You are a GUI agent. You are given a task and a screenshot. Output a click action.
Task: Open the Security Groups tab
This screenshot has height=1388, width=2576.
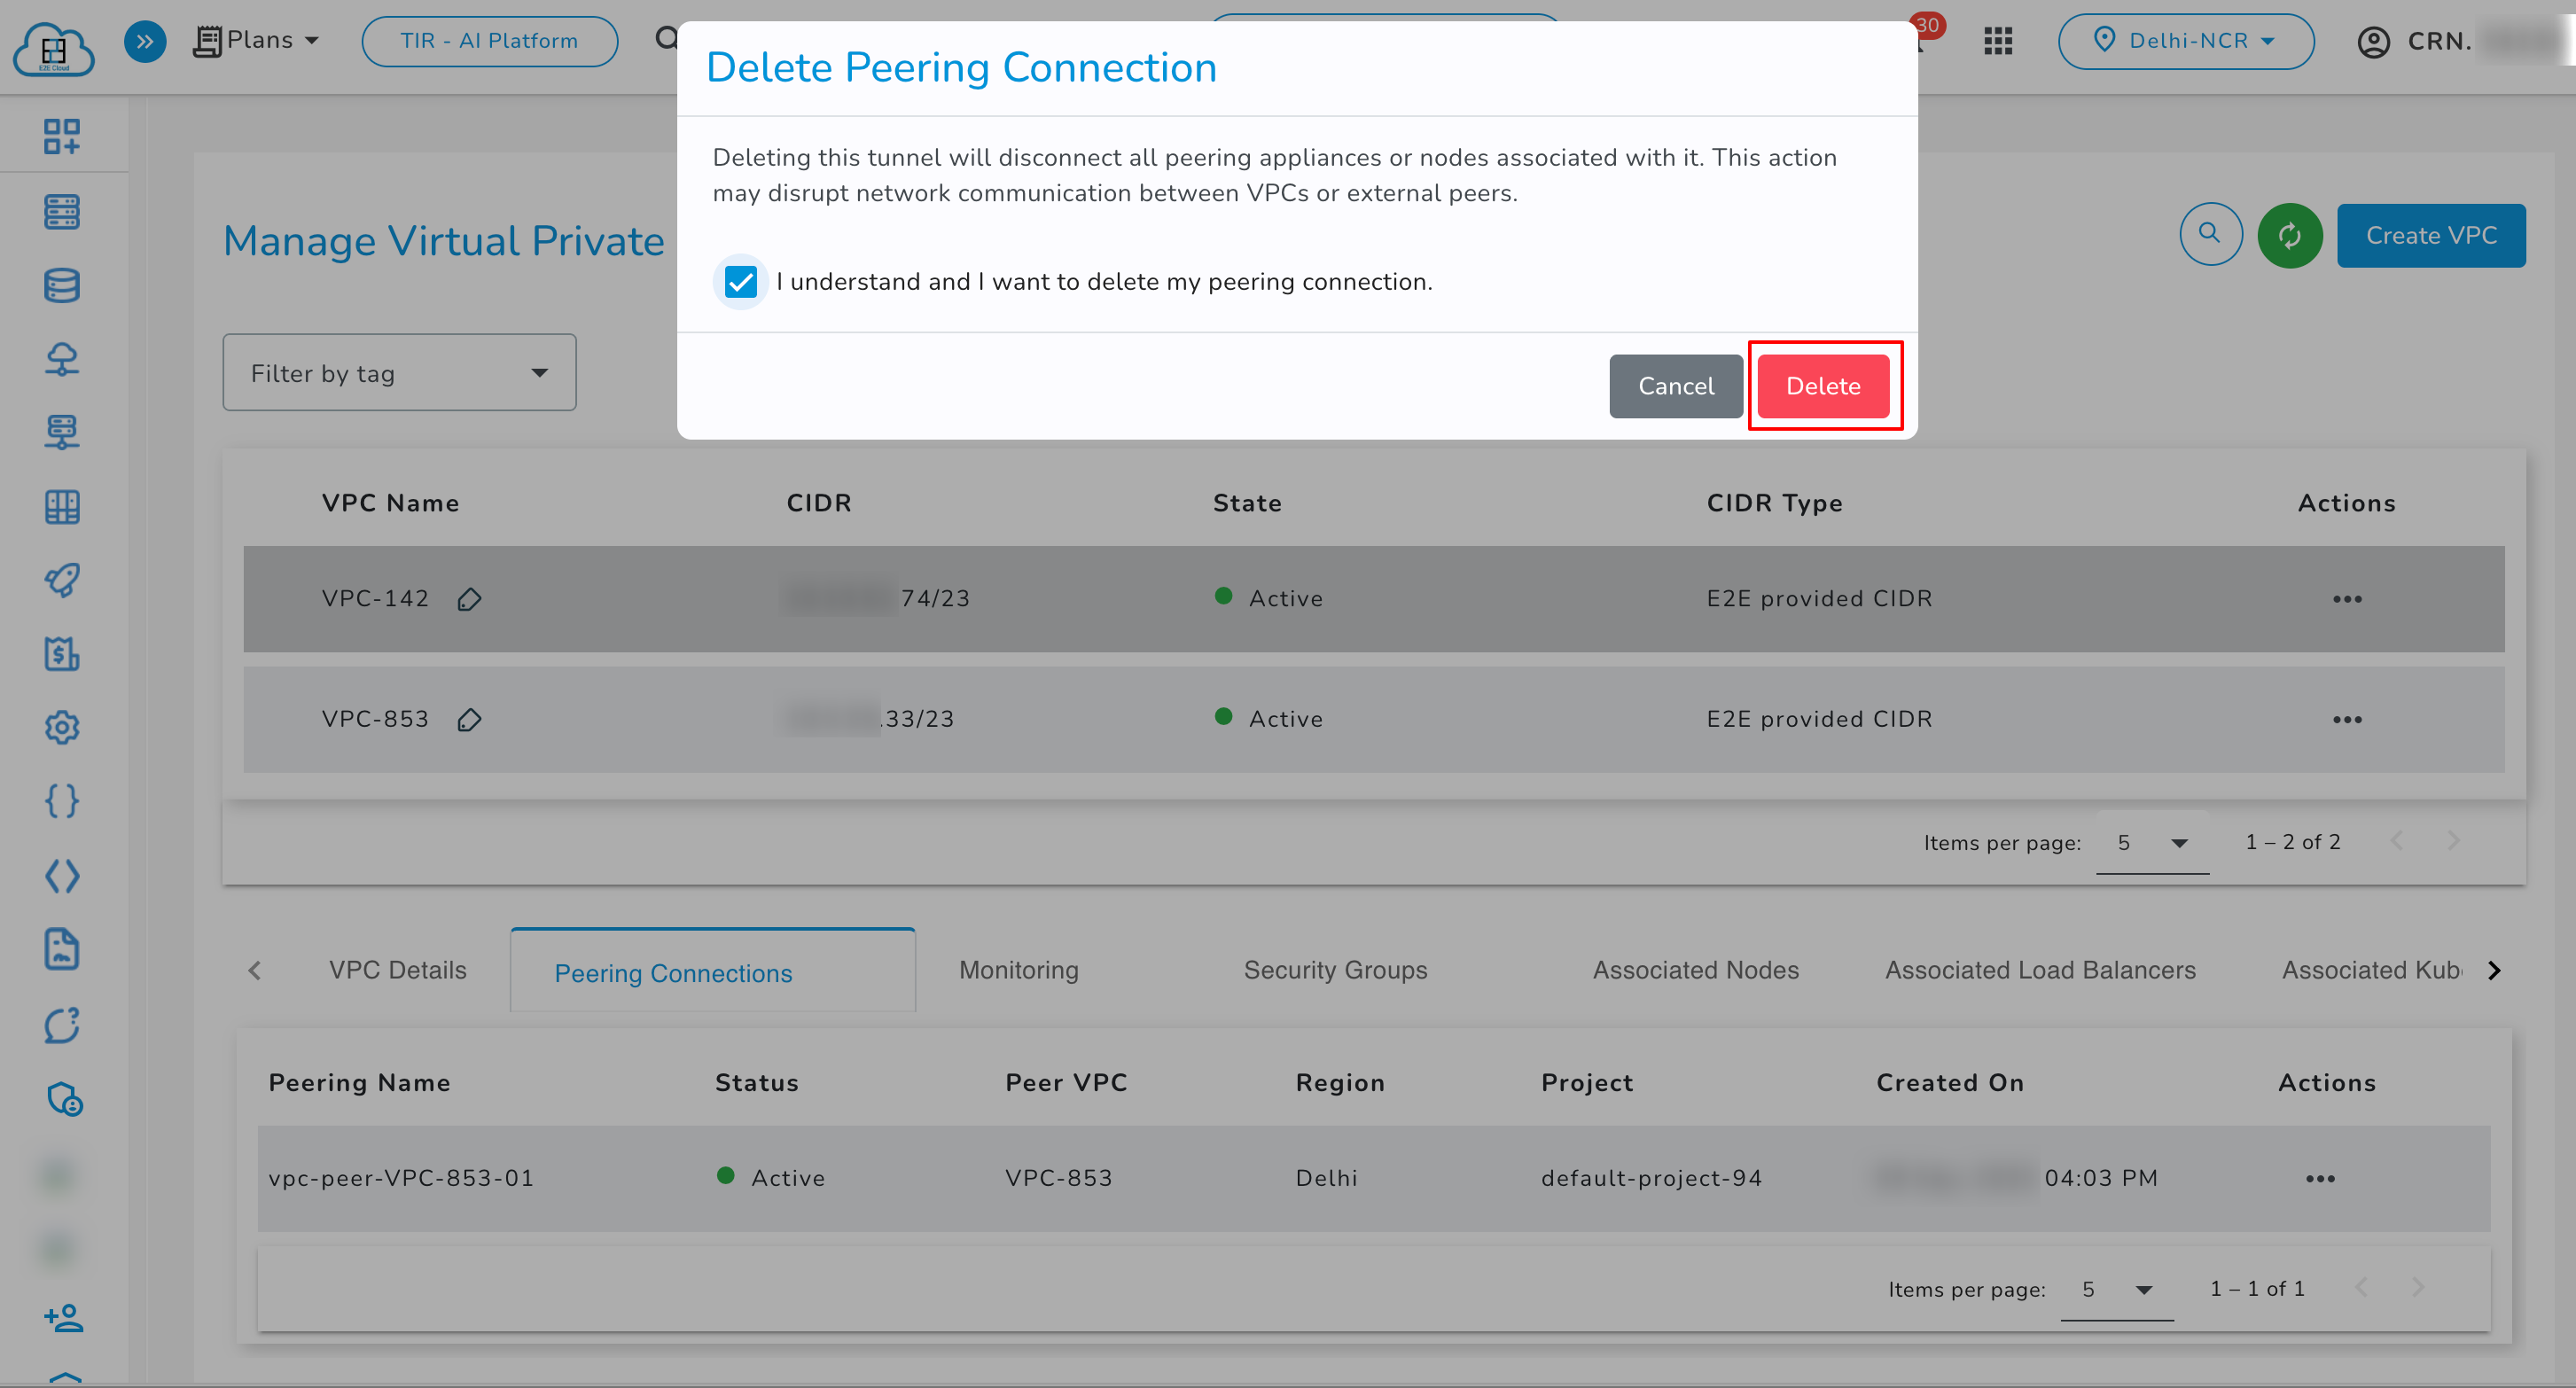point(1335,970)
